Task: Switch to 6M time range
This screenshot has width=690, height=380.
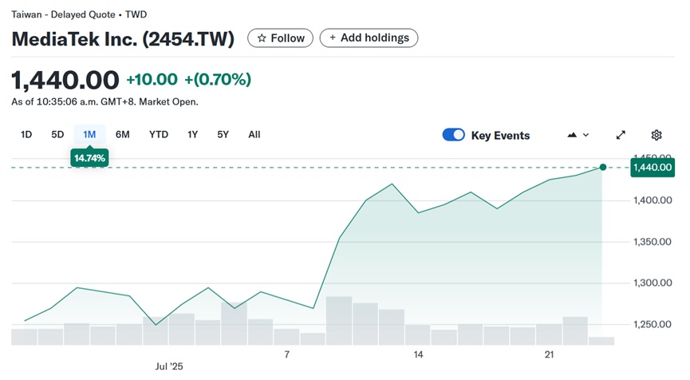Action: point(122,134)
